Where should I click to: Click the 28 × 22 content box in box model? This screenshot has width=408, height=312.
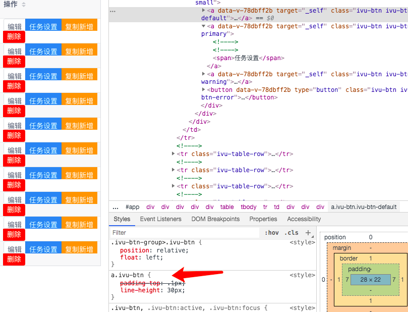click(371, 280)
